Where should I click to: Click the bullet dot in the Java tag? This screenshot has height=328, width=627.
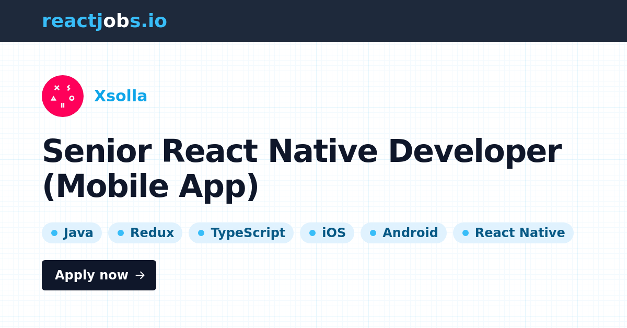point(54,233)
